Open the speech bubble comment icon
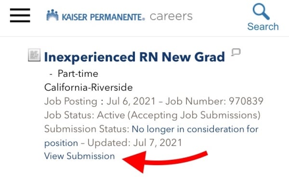 (x=236, y=52)
